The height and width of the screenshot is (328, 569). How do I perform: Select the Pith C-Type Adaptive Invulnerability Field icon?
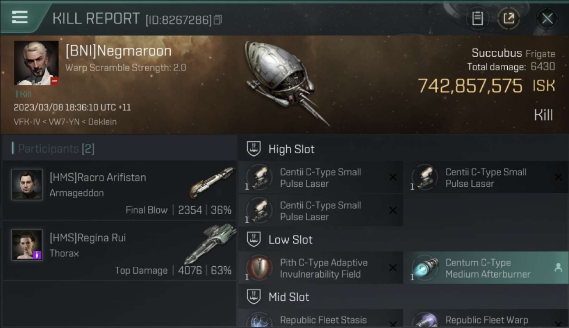(x=260, y=268)
